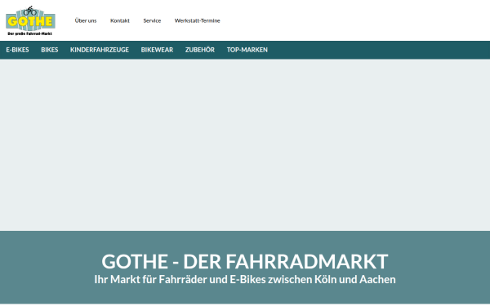The image size is (490, 306).
Task: Click the Gothe Fahrrad-Markt logo
Action: (x=31, y=20)
